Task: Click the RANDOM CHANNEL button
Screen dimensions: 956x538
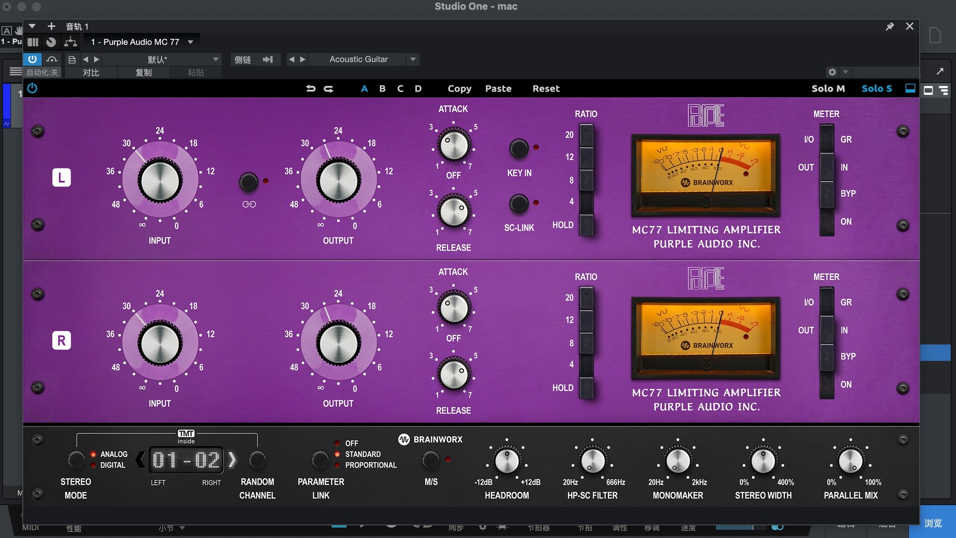Action: pos(257,460)
